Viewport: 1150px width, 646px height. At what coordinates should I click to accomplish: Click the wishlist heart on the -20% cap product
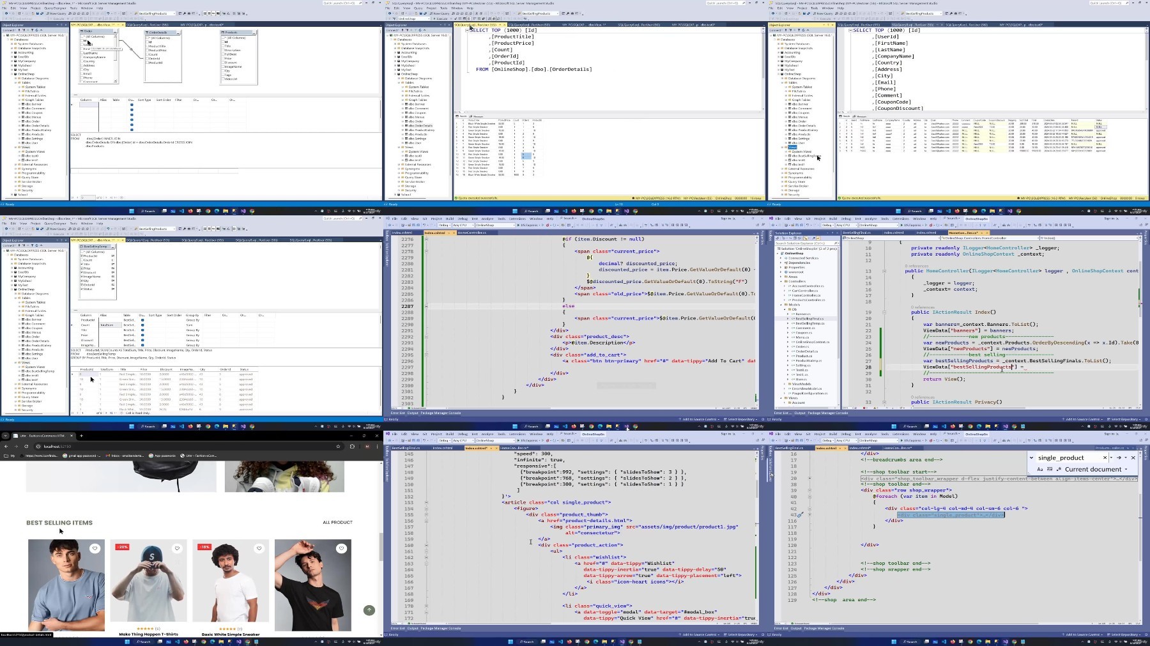pyautogui.click(x=177, y=548)
